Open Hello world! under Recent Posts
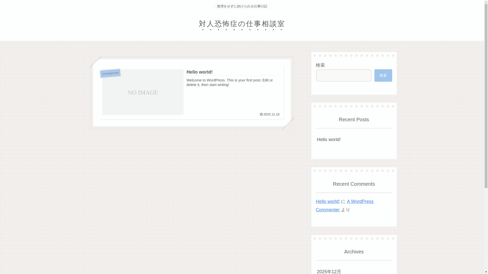This screenshot has width=488, height=274. click(x=329, y=140)
